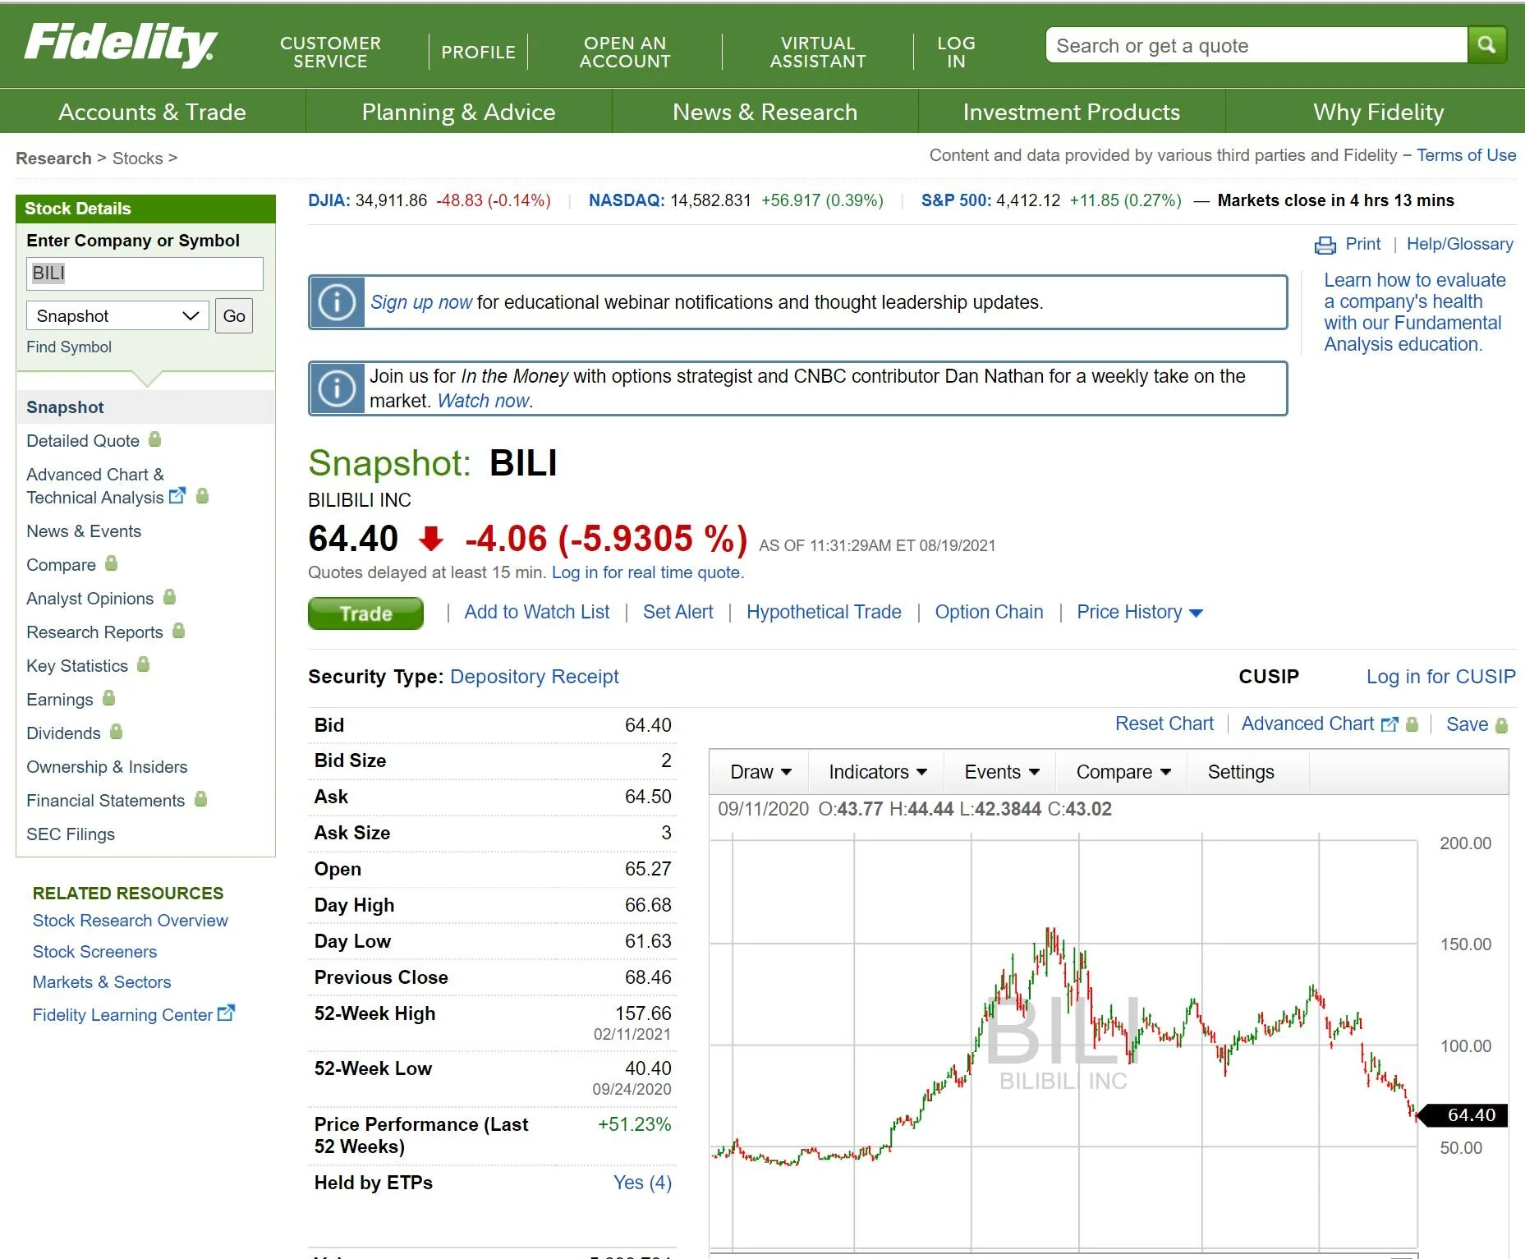Open Investment Products menu
The image size is (1525, 1259).
click(1071, 112)
